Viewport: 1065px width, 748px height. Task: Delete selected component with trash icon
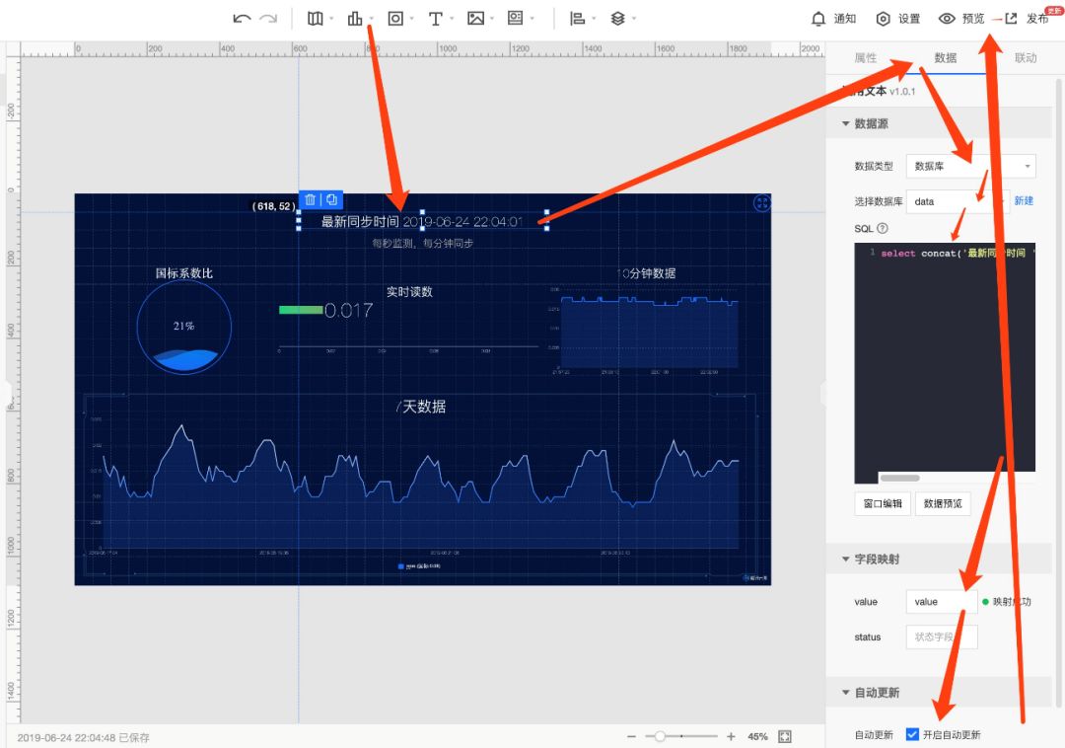[x=310, y=199]
